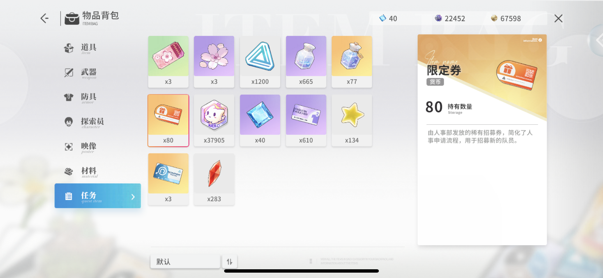
Task: Select the blue recruitment card x3
Action: tap(168, 179)
